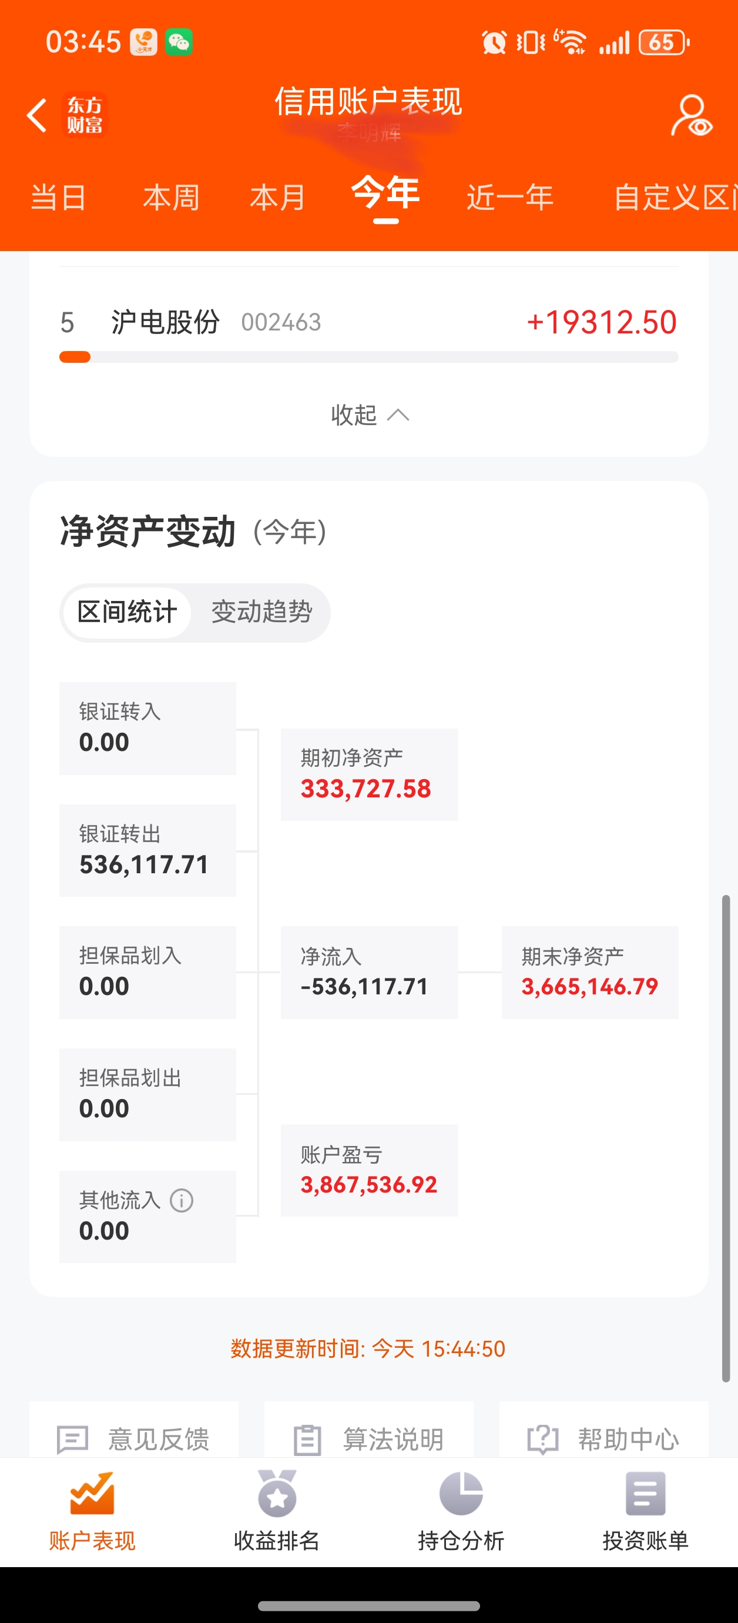The height and width of the screenshot is (1623, 738).
Task: Tap the back arrow icon
Action: point(36,115)
